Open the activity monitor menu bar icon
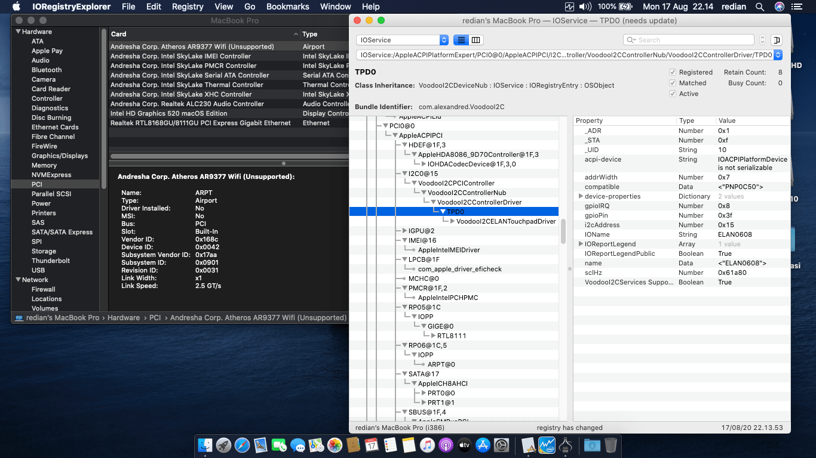 pos(569,7)
